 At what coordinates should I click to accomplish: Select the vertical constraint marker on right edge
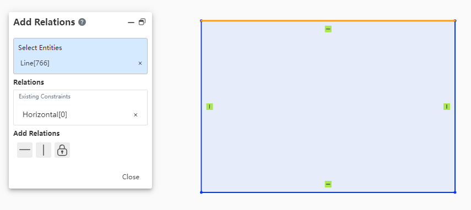[x=447, y=107]
